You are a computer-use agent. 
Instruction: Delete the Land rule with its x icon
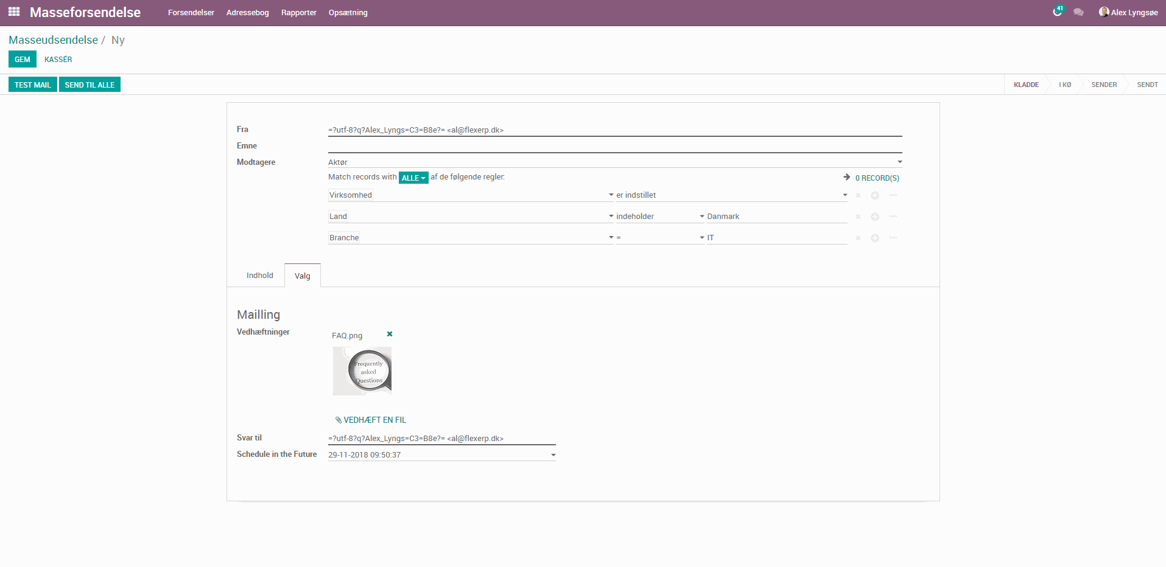coord(858,217)
